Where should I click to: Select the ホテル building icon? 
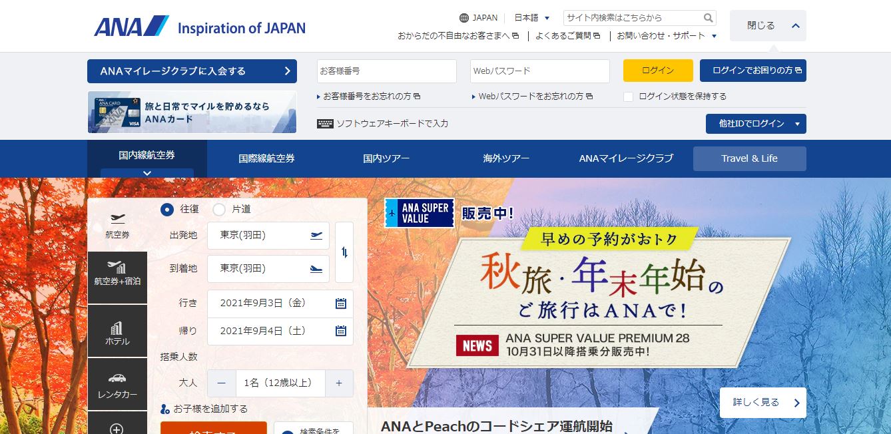coord(117,328)
